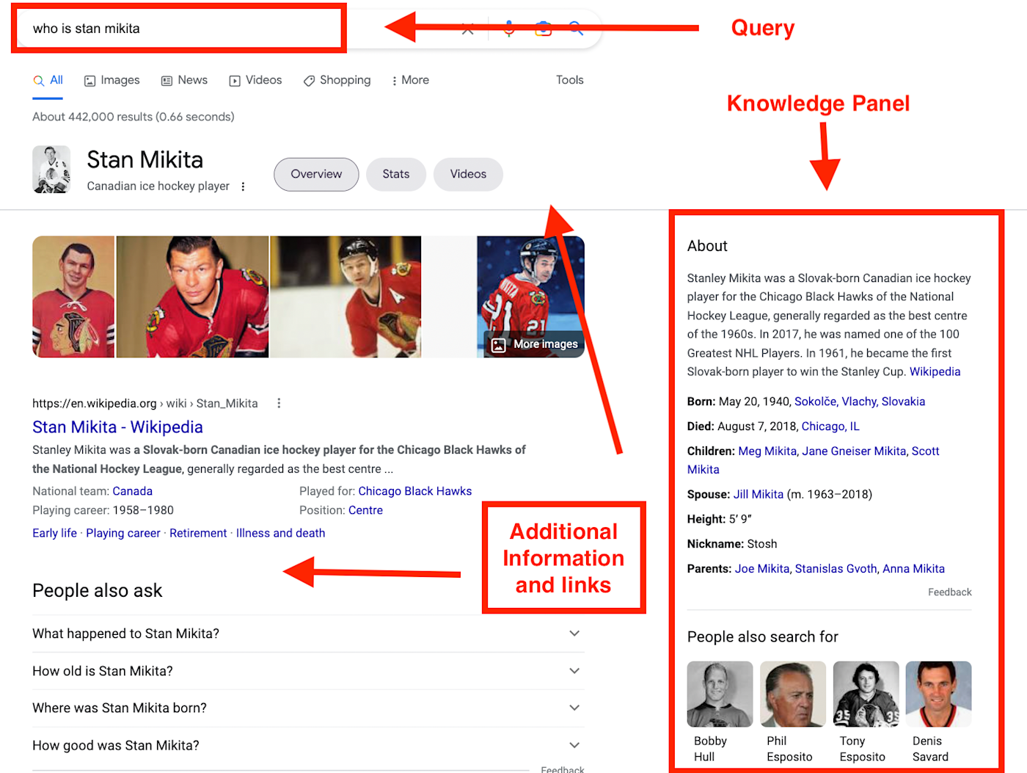Open the three-dot menu next to the Wikipedia URL
This screenshot has width=1027, height=773.
(x=279, y=403)
